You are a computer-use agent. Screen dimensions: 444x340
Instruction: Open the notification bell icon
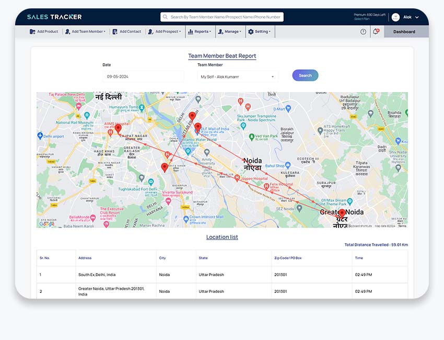tap(376, 30)
